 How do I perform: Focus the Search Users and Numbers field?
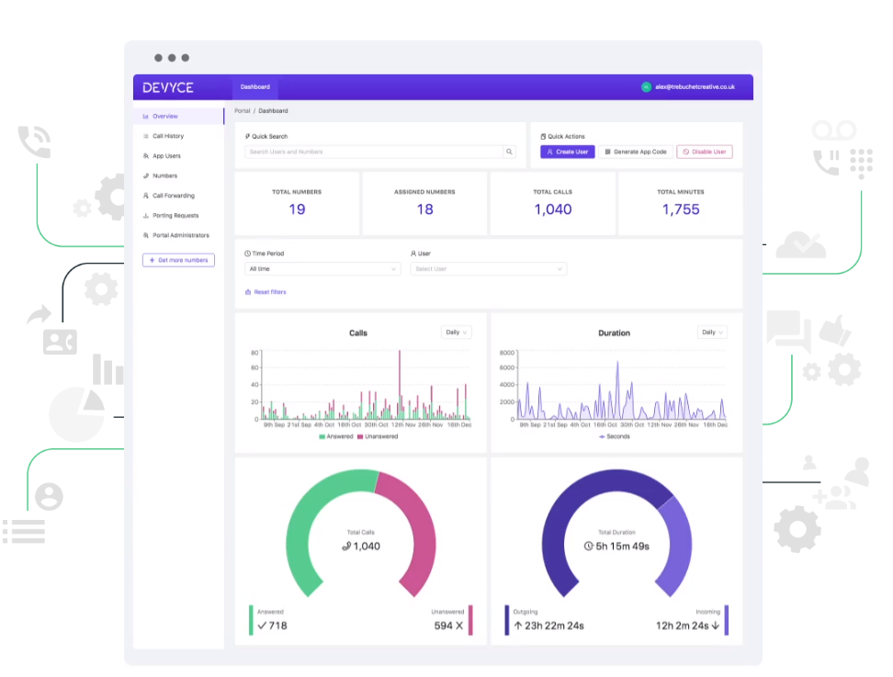pyautogui.click(x=373, y=152)
